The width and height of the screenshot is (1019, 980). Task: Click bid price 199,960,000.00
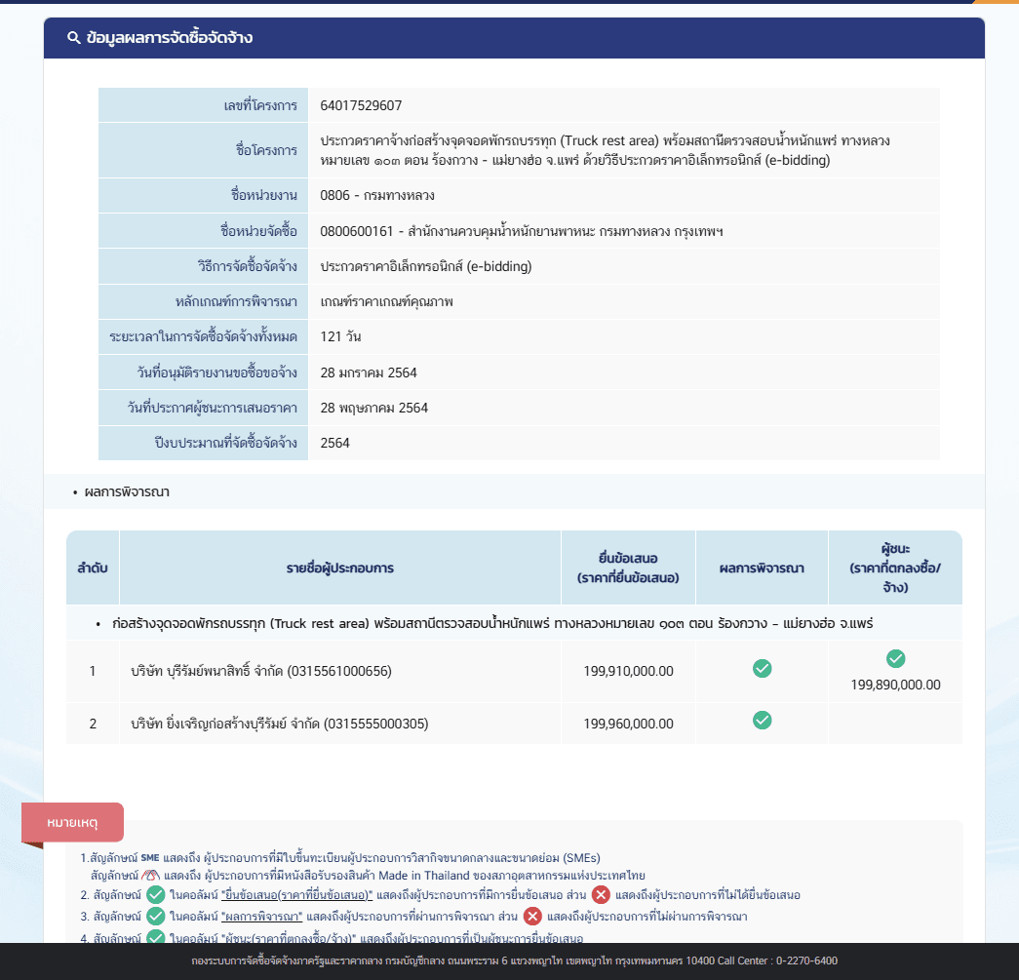(x=628, y=724)
